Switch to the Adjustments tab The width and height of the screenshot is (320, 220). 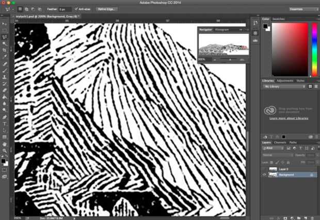tap(285, 81)
